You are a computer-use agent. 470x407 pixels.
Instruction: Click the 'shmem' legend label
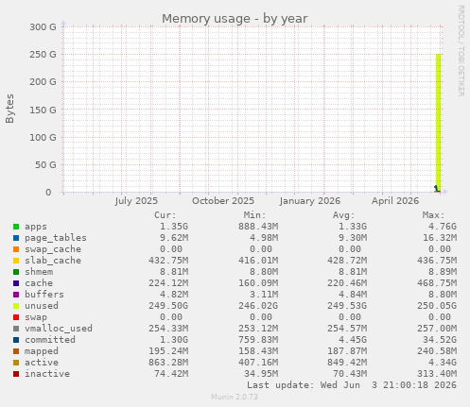pyautogui.click(x=39, y=272)
